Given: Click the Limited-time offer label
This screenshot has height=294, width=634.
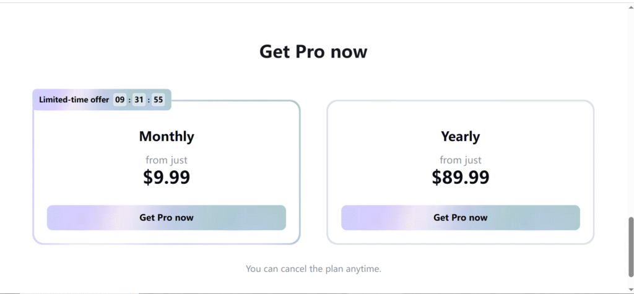Looking at the screenshot, I should pyautogui.click(x=74, y=100).
